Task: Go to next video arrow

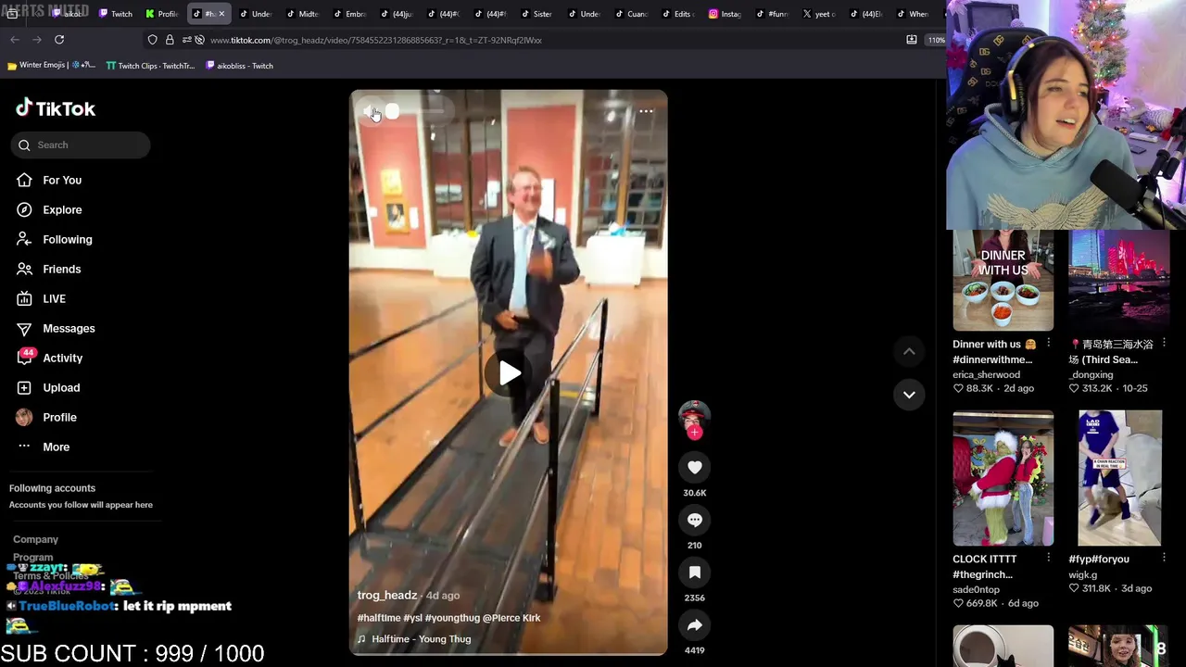Action: click(909, 395)
